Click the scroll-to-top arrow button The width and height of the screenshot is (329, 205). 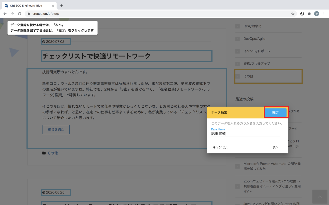320,197
